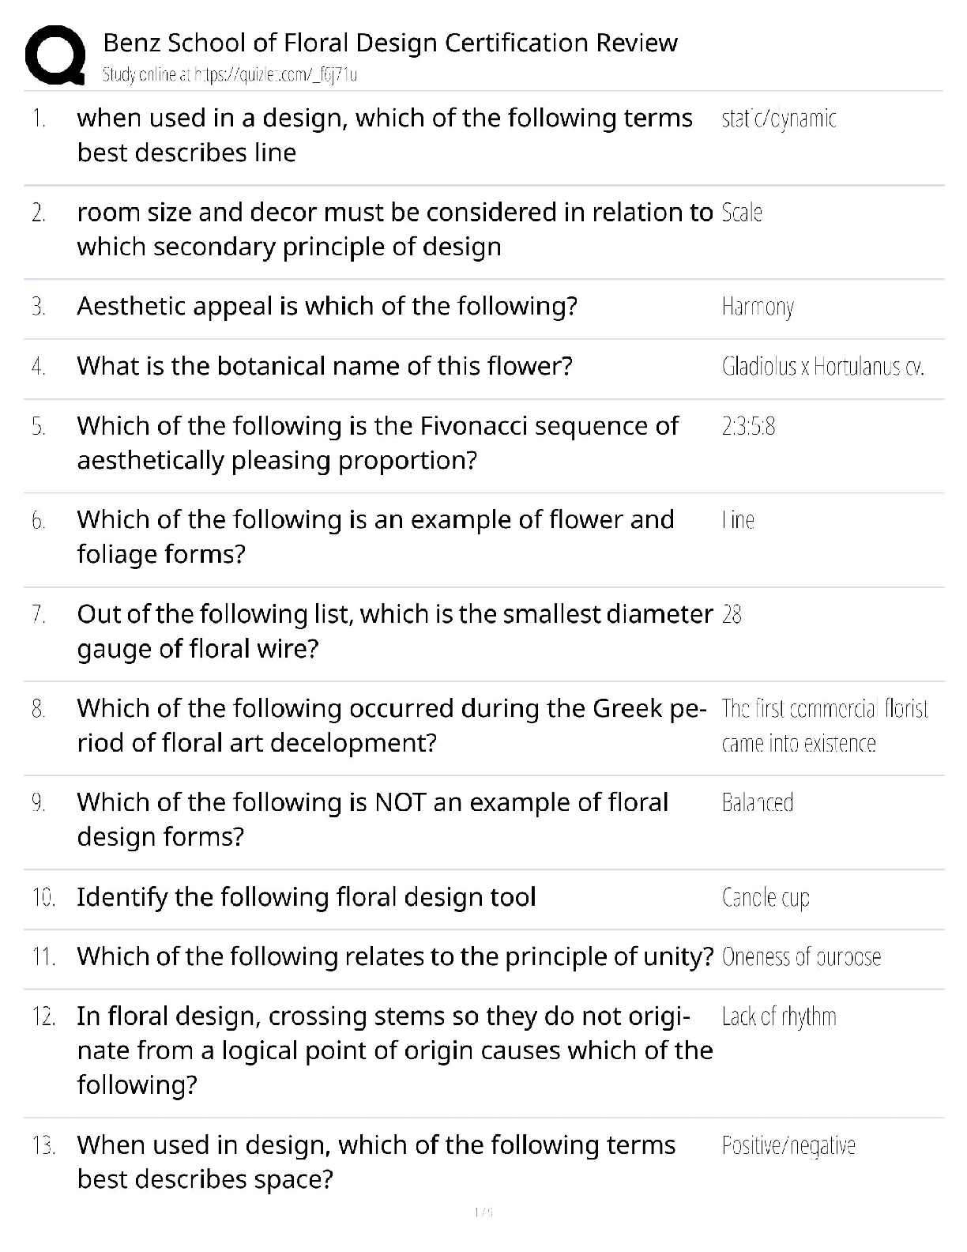Viewport: 967px width, 1252px height.
Task: Select the answer 'static/dynamic'
Action: 778,119
